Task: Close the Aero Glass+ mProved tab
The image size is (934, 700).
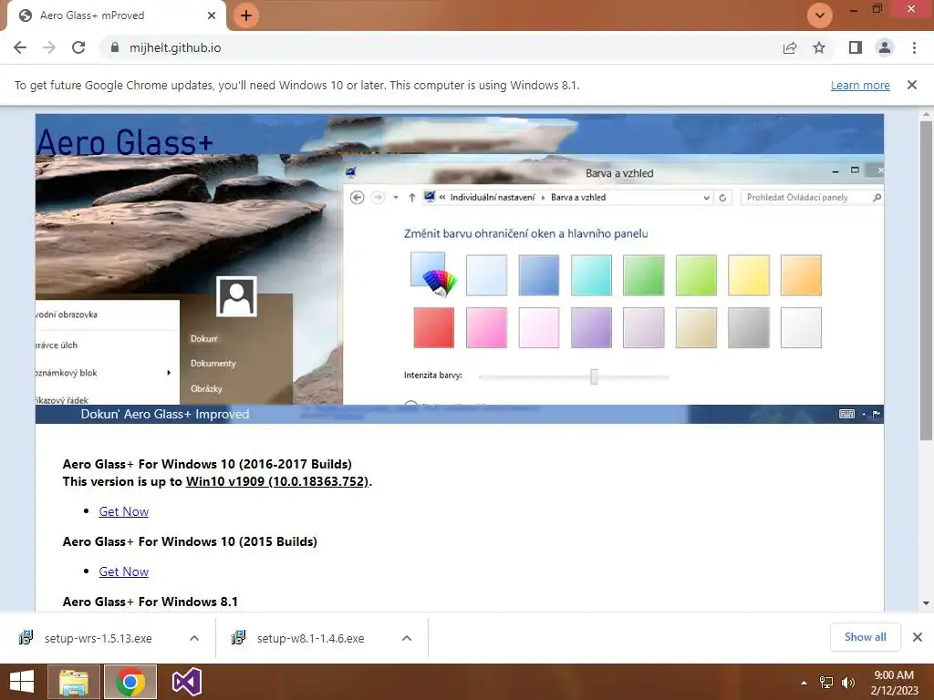Action: [x=212, y=15]
